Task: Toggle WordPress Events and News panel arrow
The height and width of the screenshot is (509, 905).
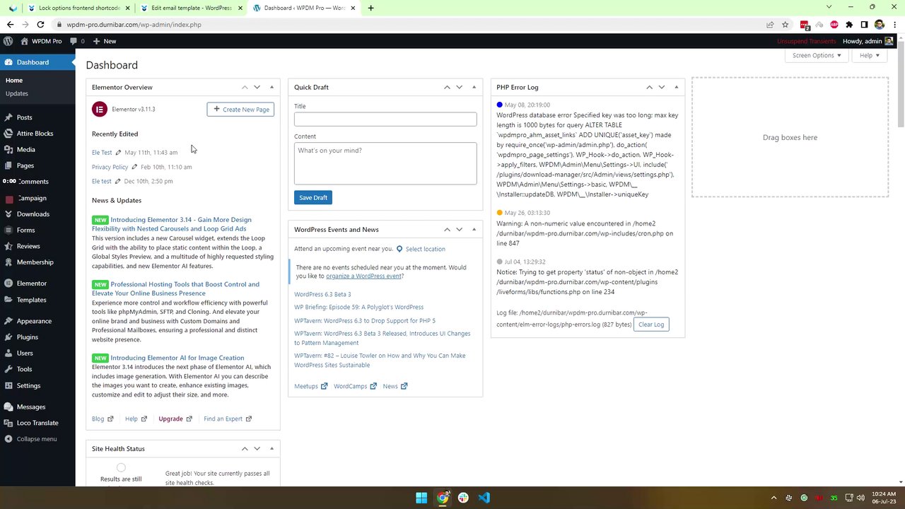Action: point(474,229)
